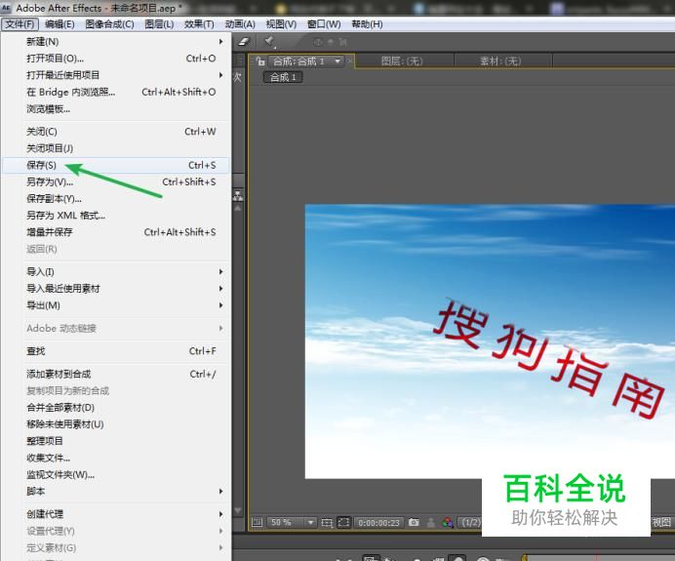Choose 查找 menu item
675x561 pixels.
(116, 351)
